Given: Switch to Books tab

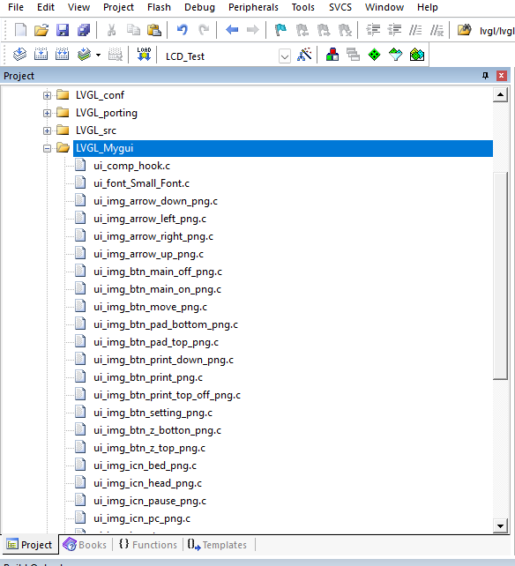Looking at the screenshot, I should [x=85, y=544].
